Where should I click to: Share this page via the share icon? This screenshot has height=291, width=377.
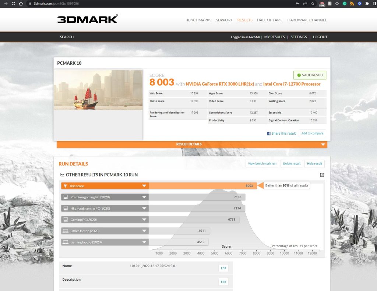(305, 4)
